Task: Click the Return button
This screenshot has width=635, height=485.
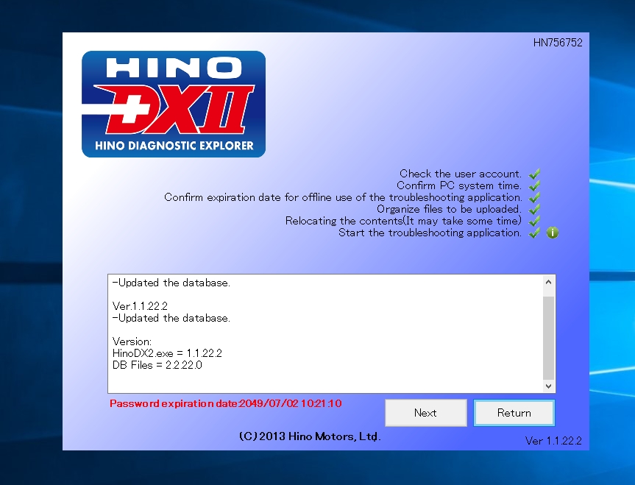Action: (x=514, y=413)
